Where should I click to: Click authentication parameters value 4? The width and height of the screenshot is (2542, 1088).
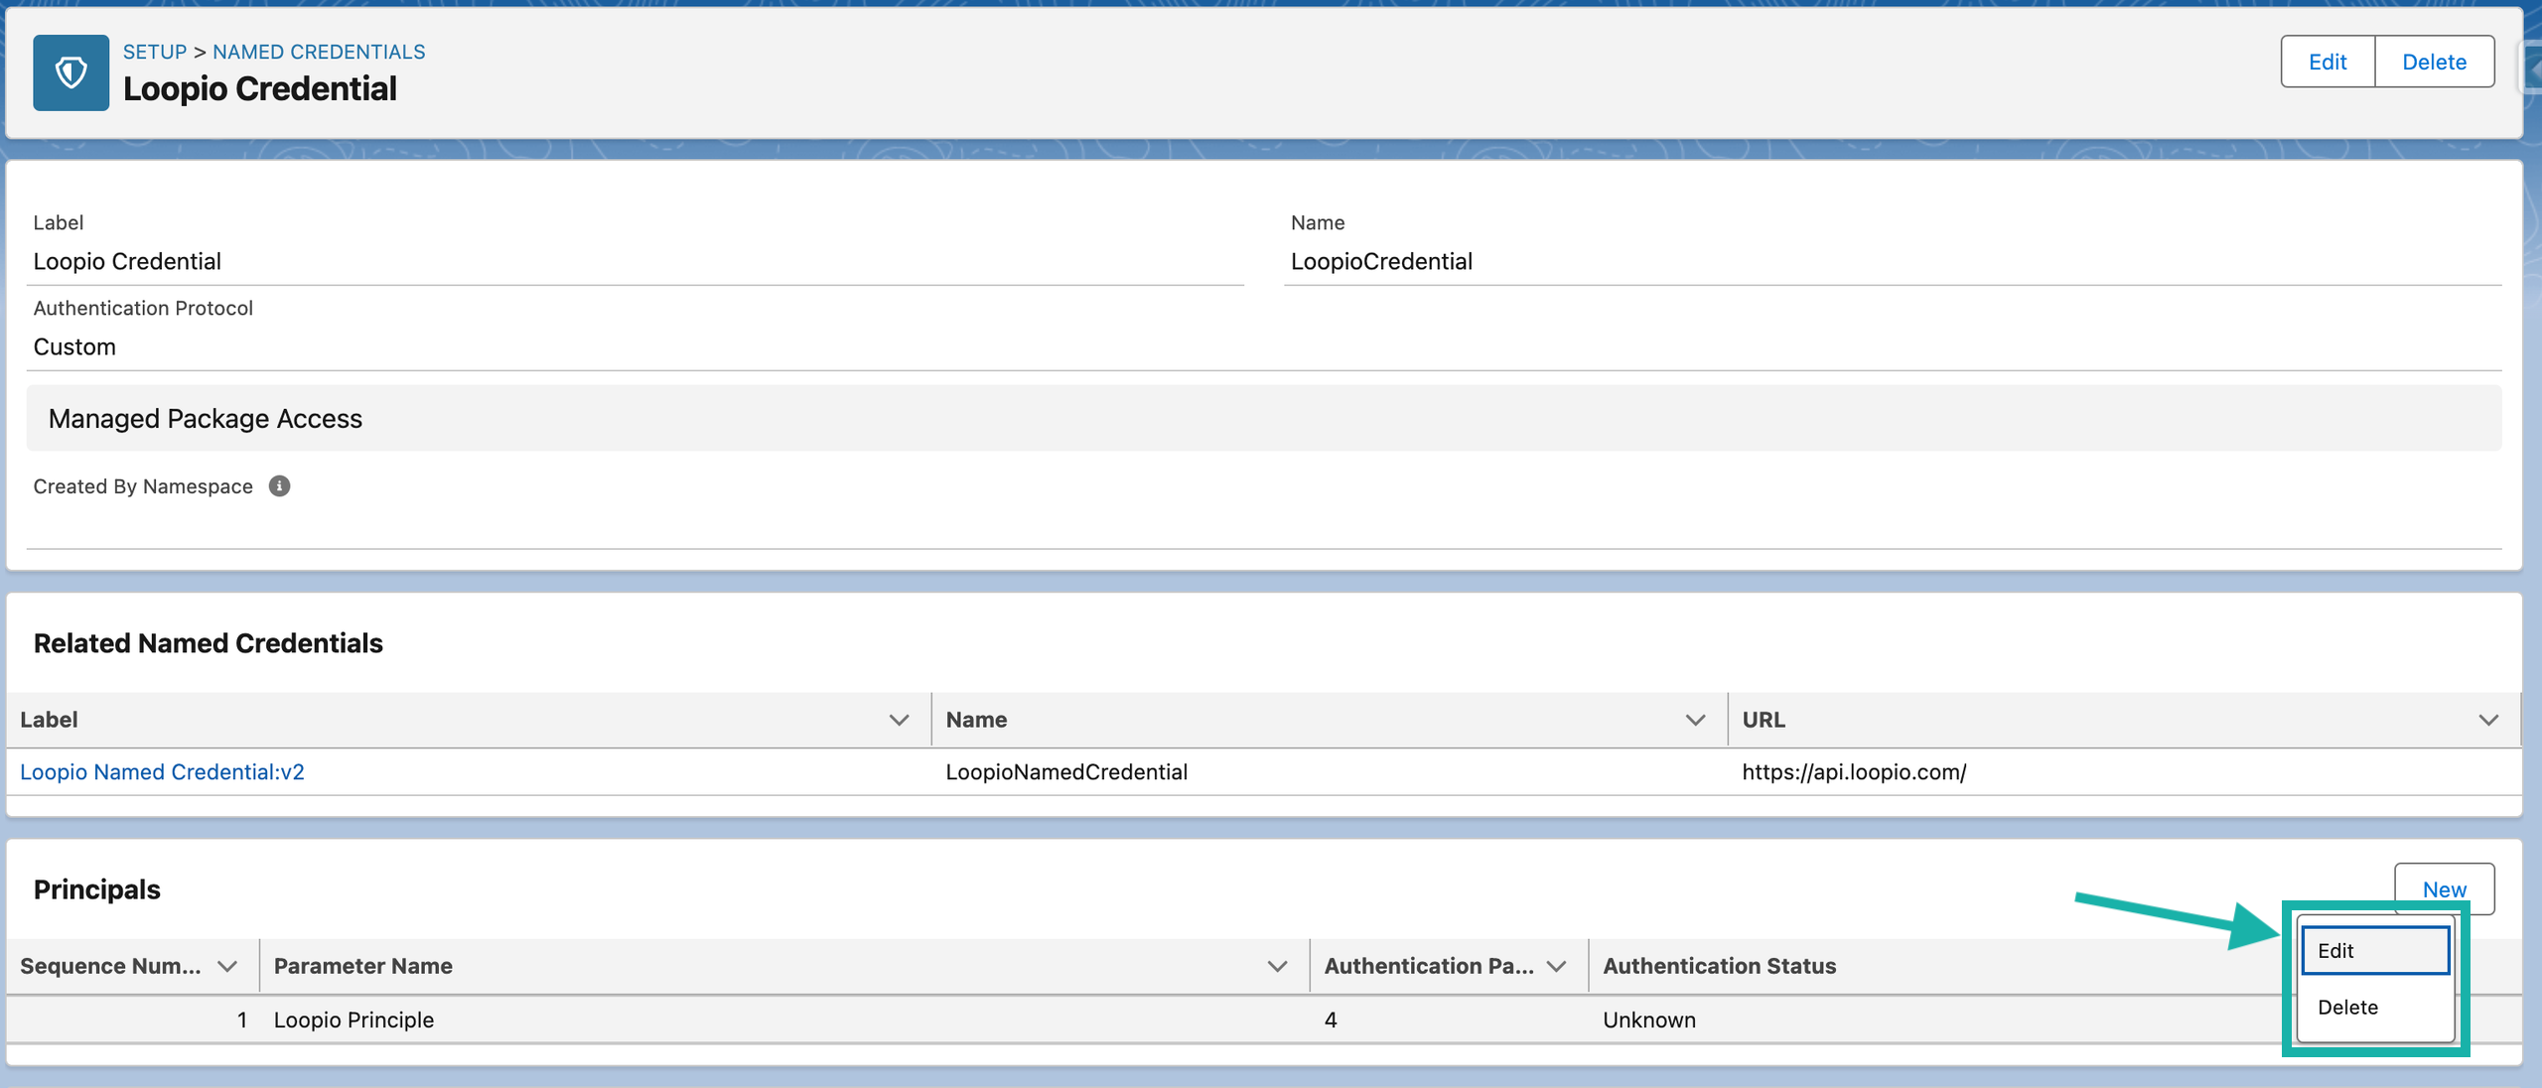pyautogui.click(x=1331, y=1020)
